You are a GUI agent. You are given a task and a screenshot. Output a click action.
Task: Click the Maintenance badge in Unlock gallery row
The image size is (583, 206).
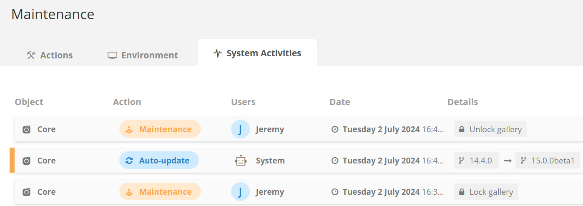click(160, 129)
